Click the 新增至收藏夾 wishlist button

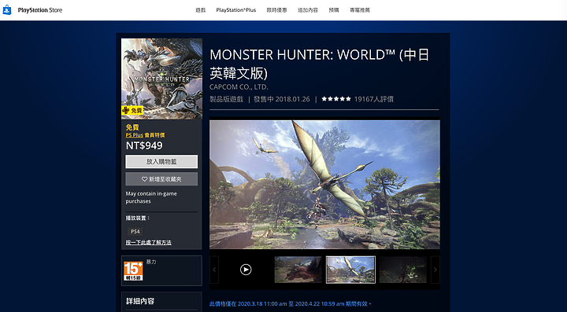point(161,179)
